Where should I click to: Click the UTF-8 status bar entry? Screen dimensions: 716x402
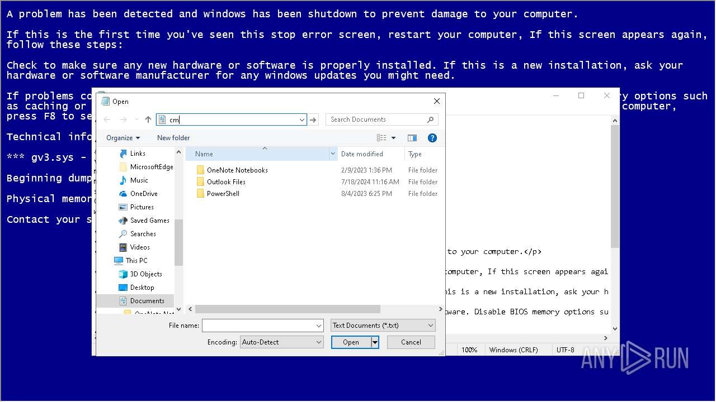click(x=565, y=350)
